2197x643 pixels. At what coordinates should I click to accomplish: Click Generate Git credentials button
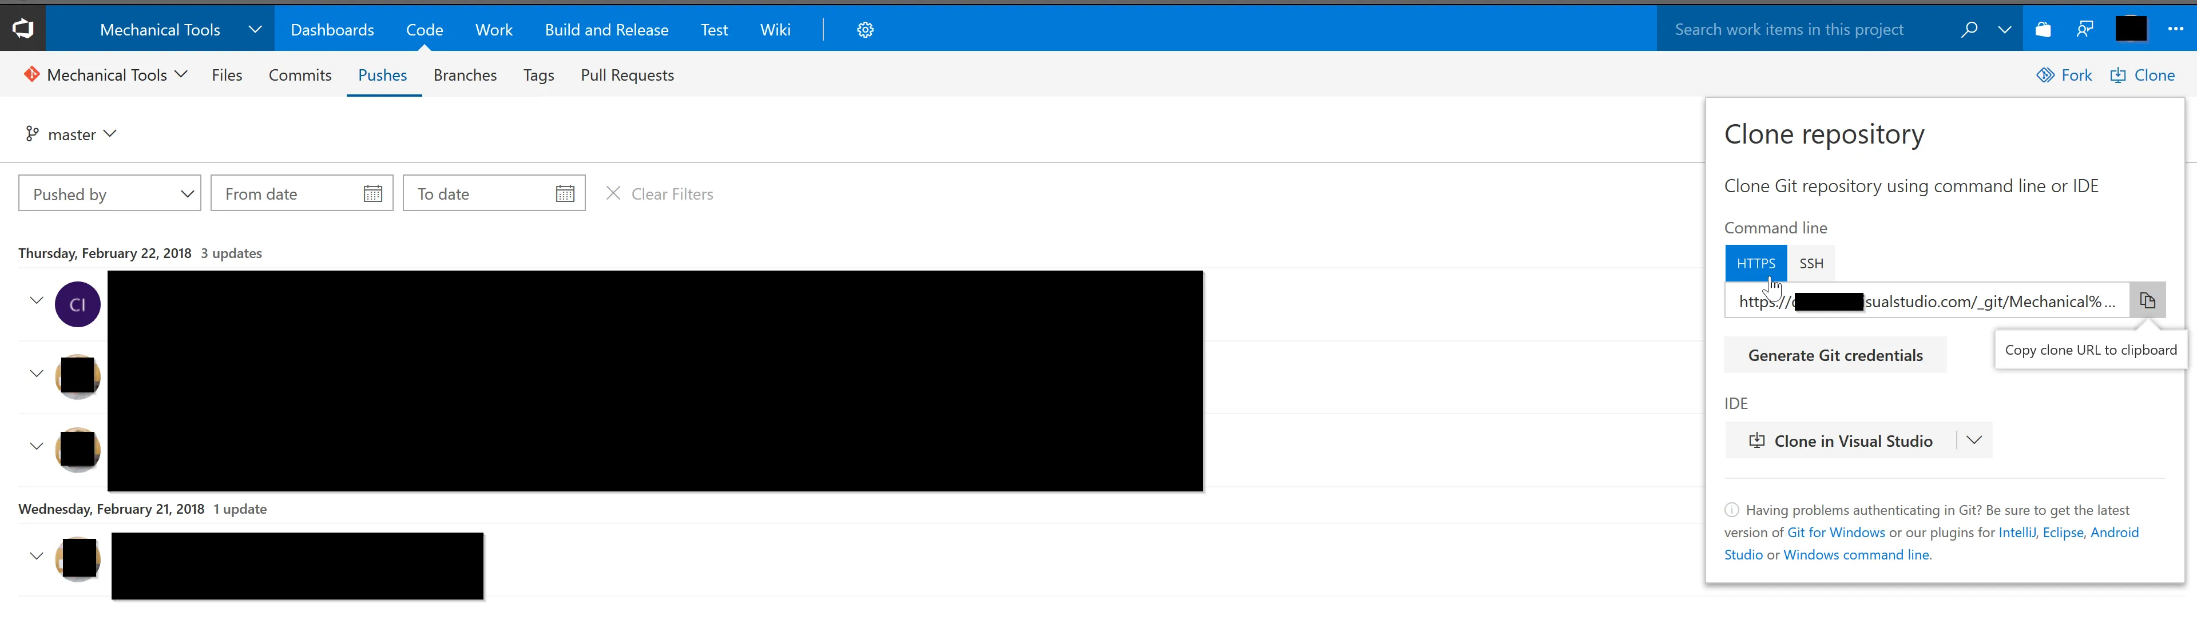coord(1834,356)
